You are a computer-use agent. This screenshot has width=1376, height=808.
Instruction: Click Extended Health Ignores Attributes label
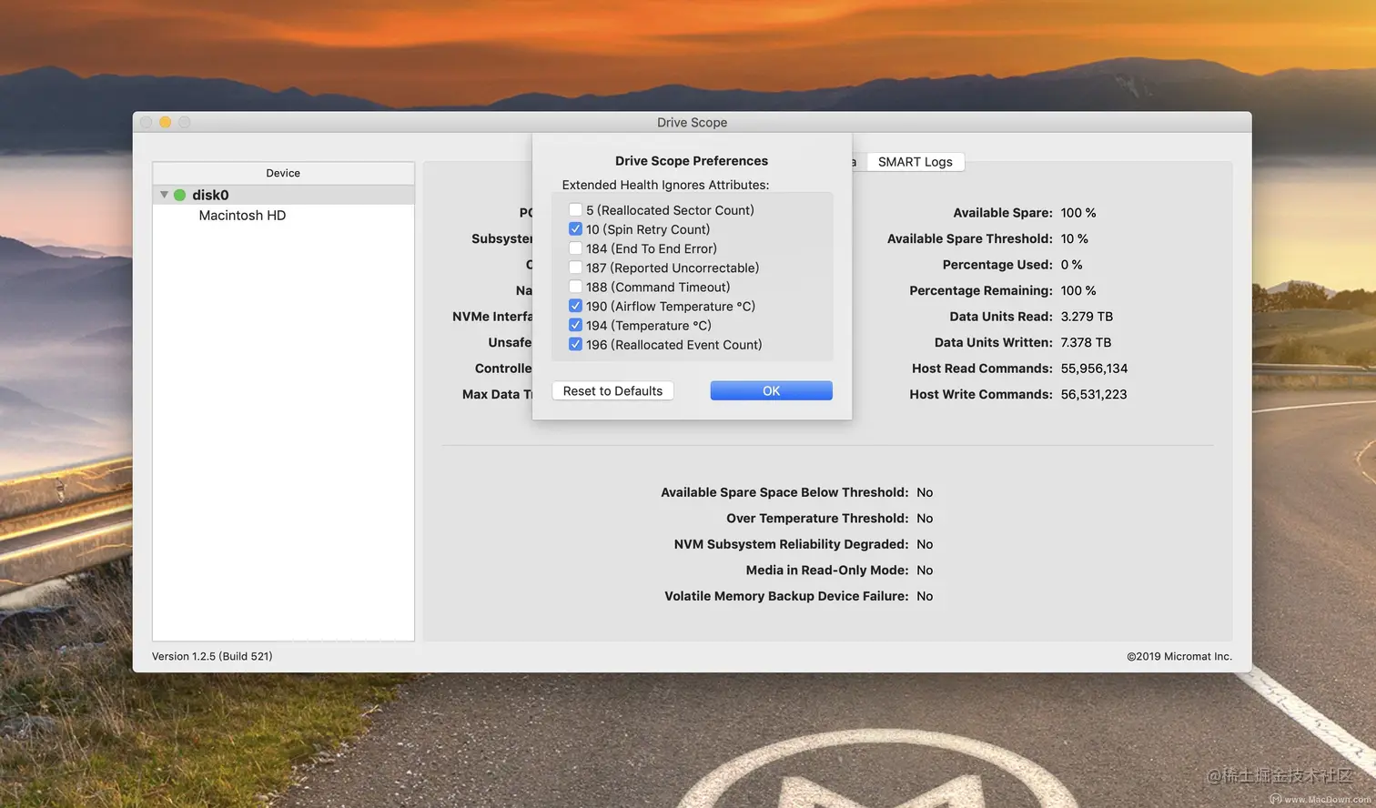(x=665, y=185)
